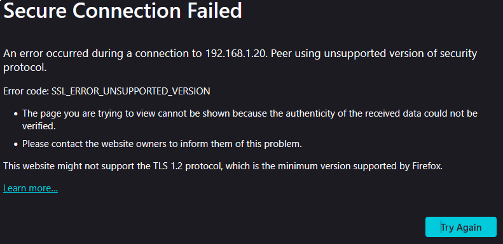503x244 pixels.
Task: Click the bullet dot before 'Please contact'
Action: 16,144
